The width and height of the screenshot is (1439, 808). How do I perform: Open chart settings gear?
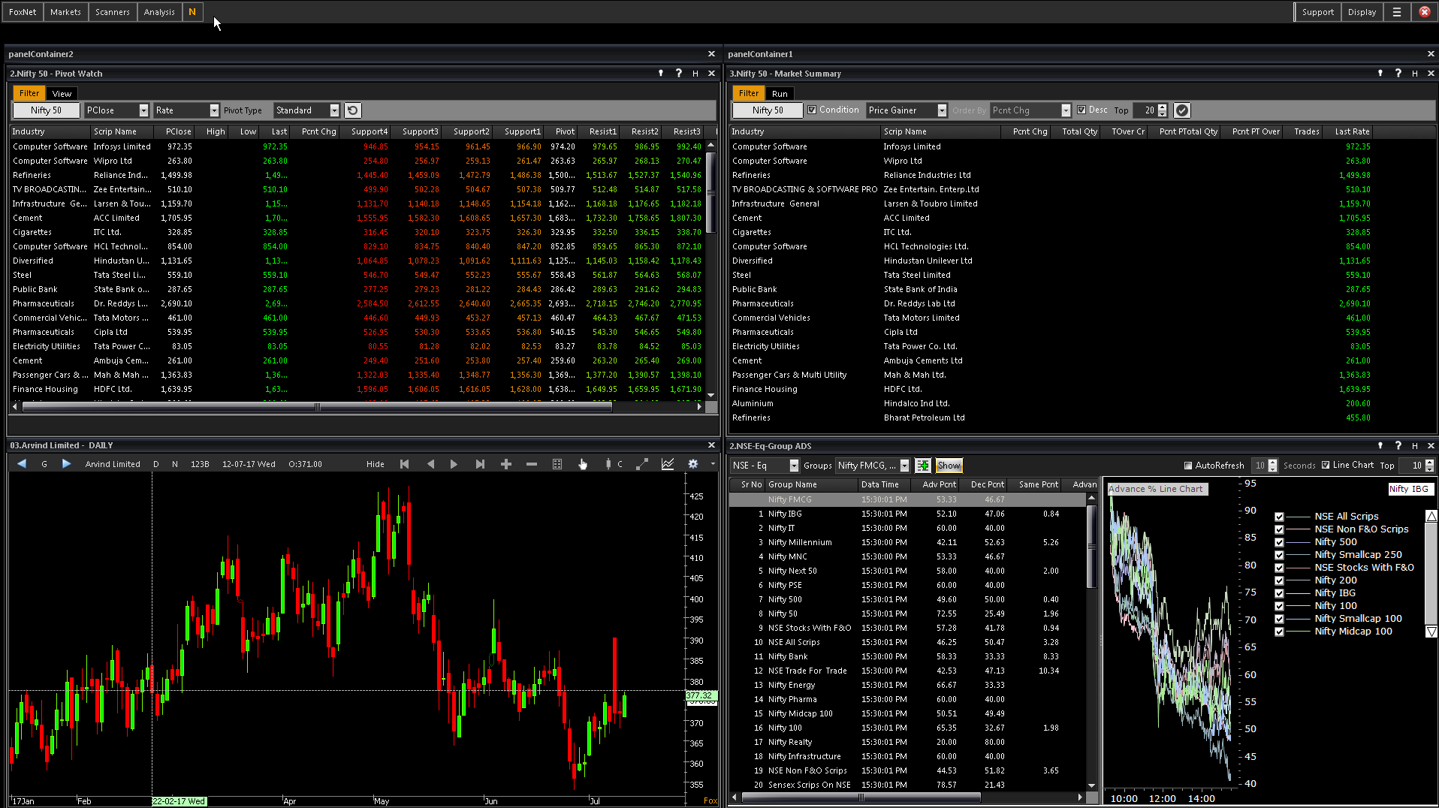pos(693,464)
